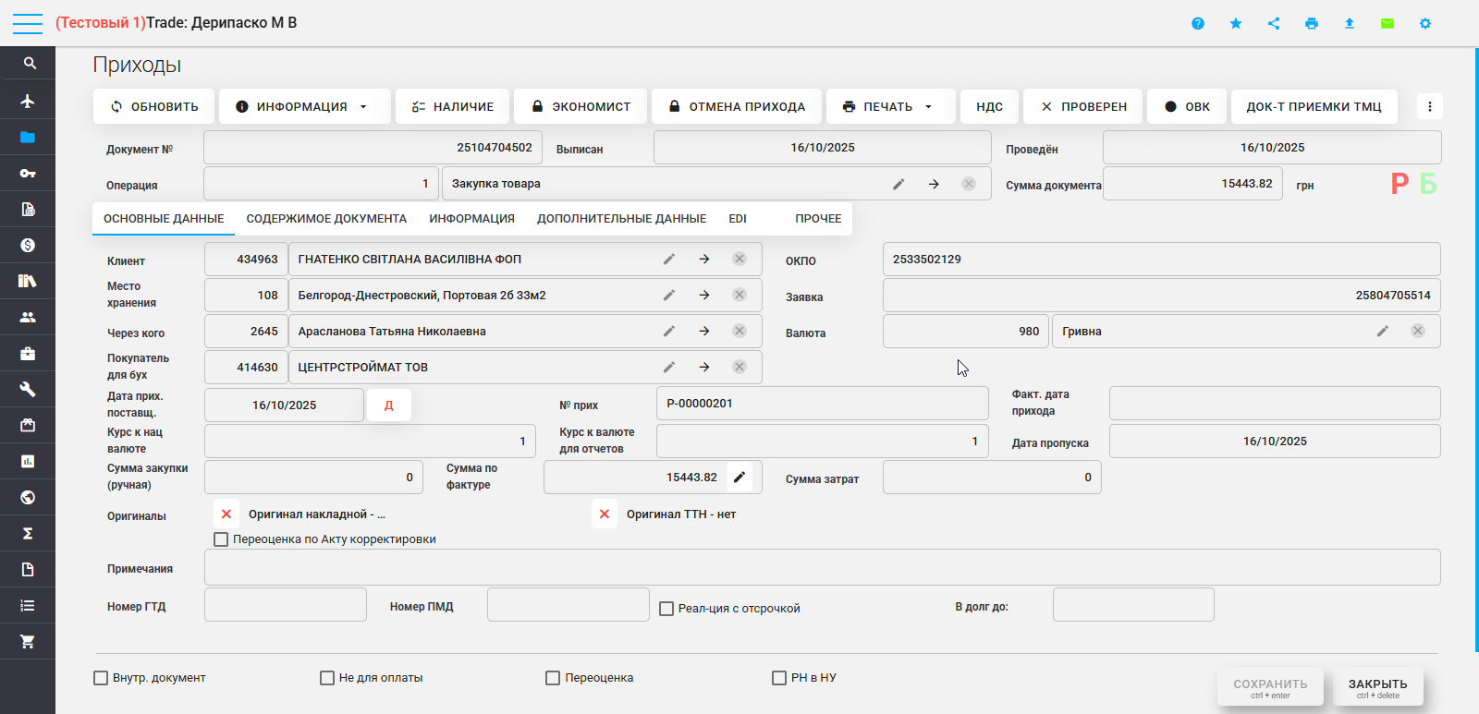Image resolution: width=1479 pixels, height=714 pixels.
Task: Click the red Р status indicator
Action: point(1400,184)
